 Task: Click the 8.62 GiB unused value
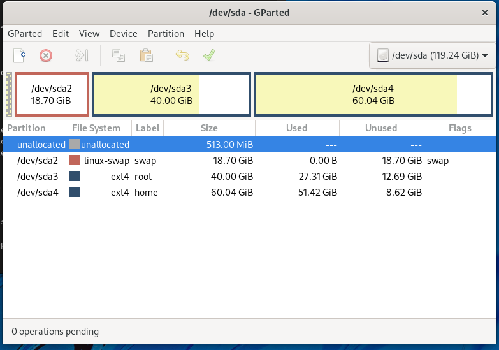(x=404, y=193)
